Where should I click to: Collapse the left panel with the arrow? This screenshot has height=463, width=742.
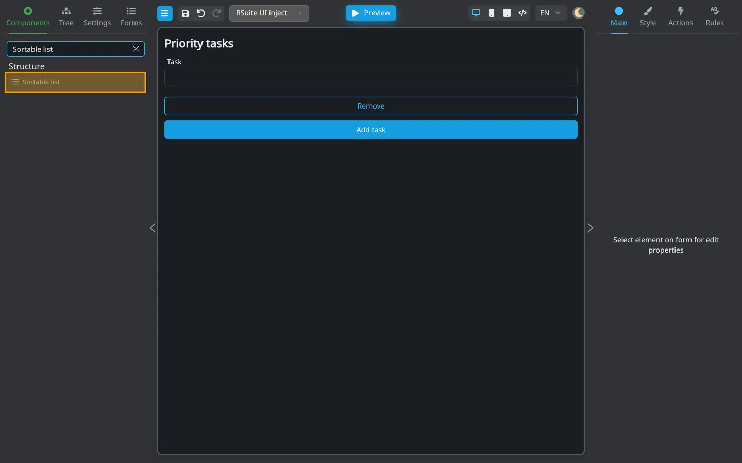tap(153, 228)
